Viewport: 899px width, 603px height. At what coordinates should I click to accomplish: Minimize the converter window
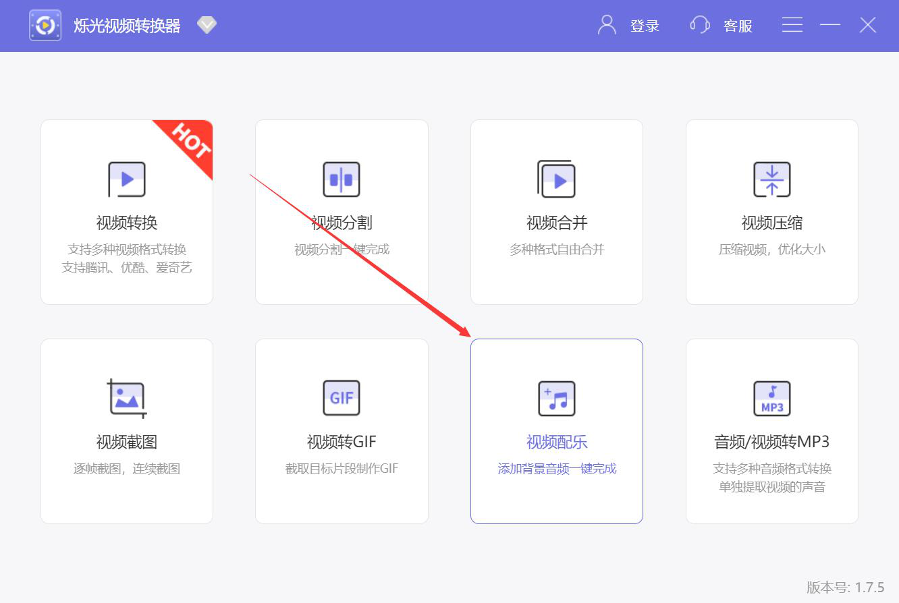click(830, 26)
